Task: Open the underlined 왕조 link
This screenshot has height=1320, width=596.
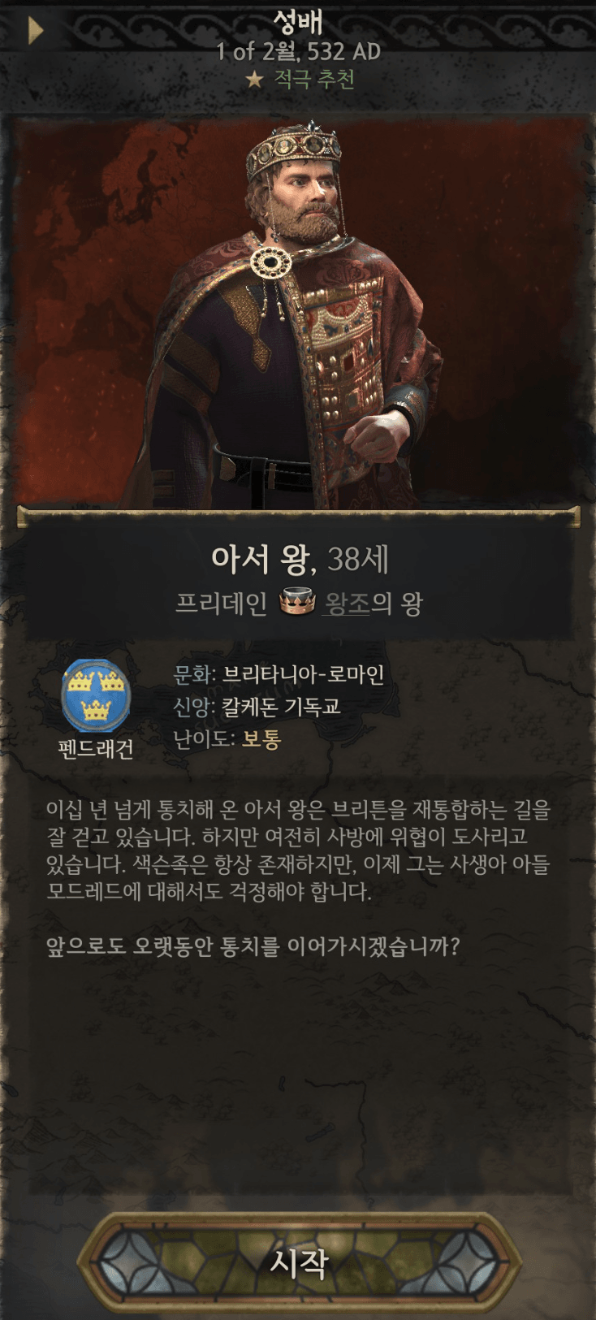Action: pos(348,604)
